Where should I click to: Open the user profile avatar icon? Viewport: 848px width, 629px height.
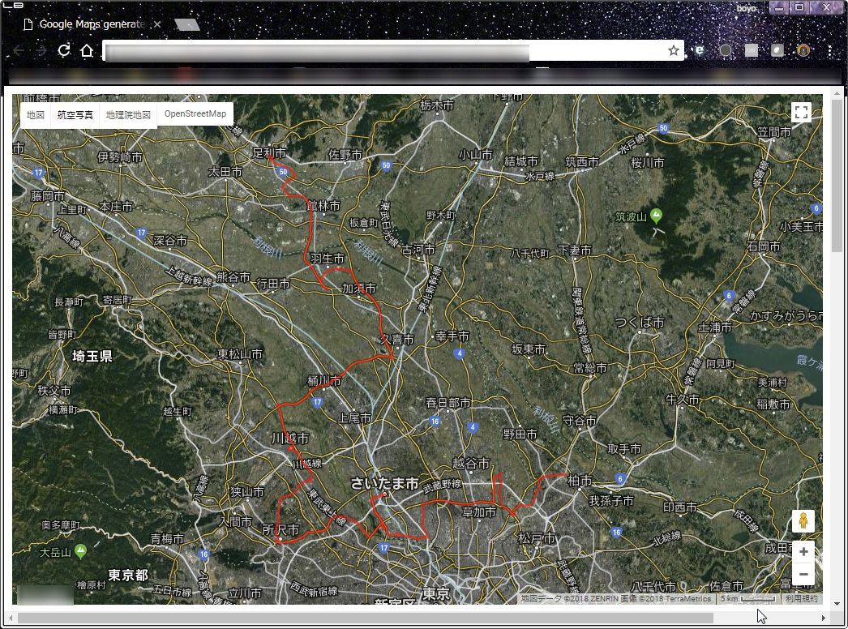803,50
